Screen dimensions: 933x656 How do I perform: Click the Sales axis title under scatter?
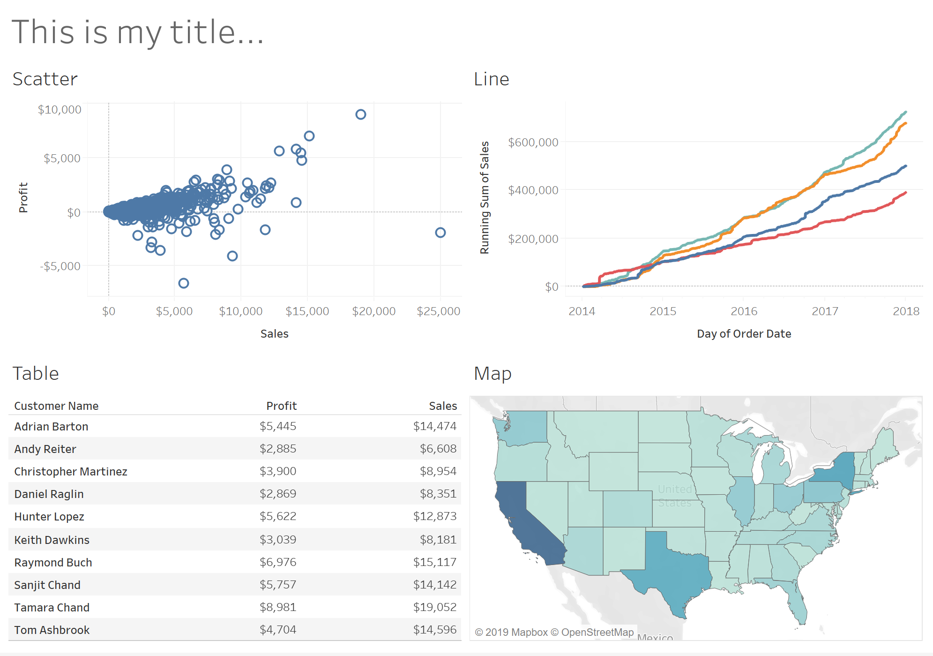click(x=274, y=334)
